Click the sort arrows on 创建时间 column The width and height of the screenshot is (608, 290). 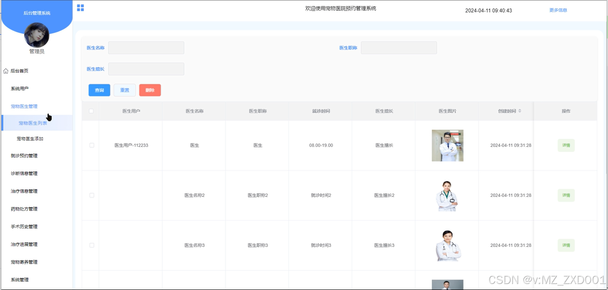point(520,111)
